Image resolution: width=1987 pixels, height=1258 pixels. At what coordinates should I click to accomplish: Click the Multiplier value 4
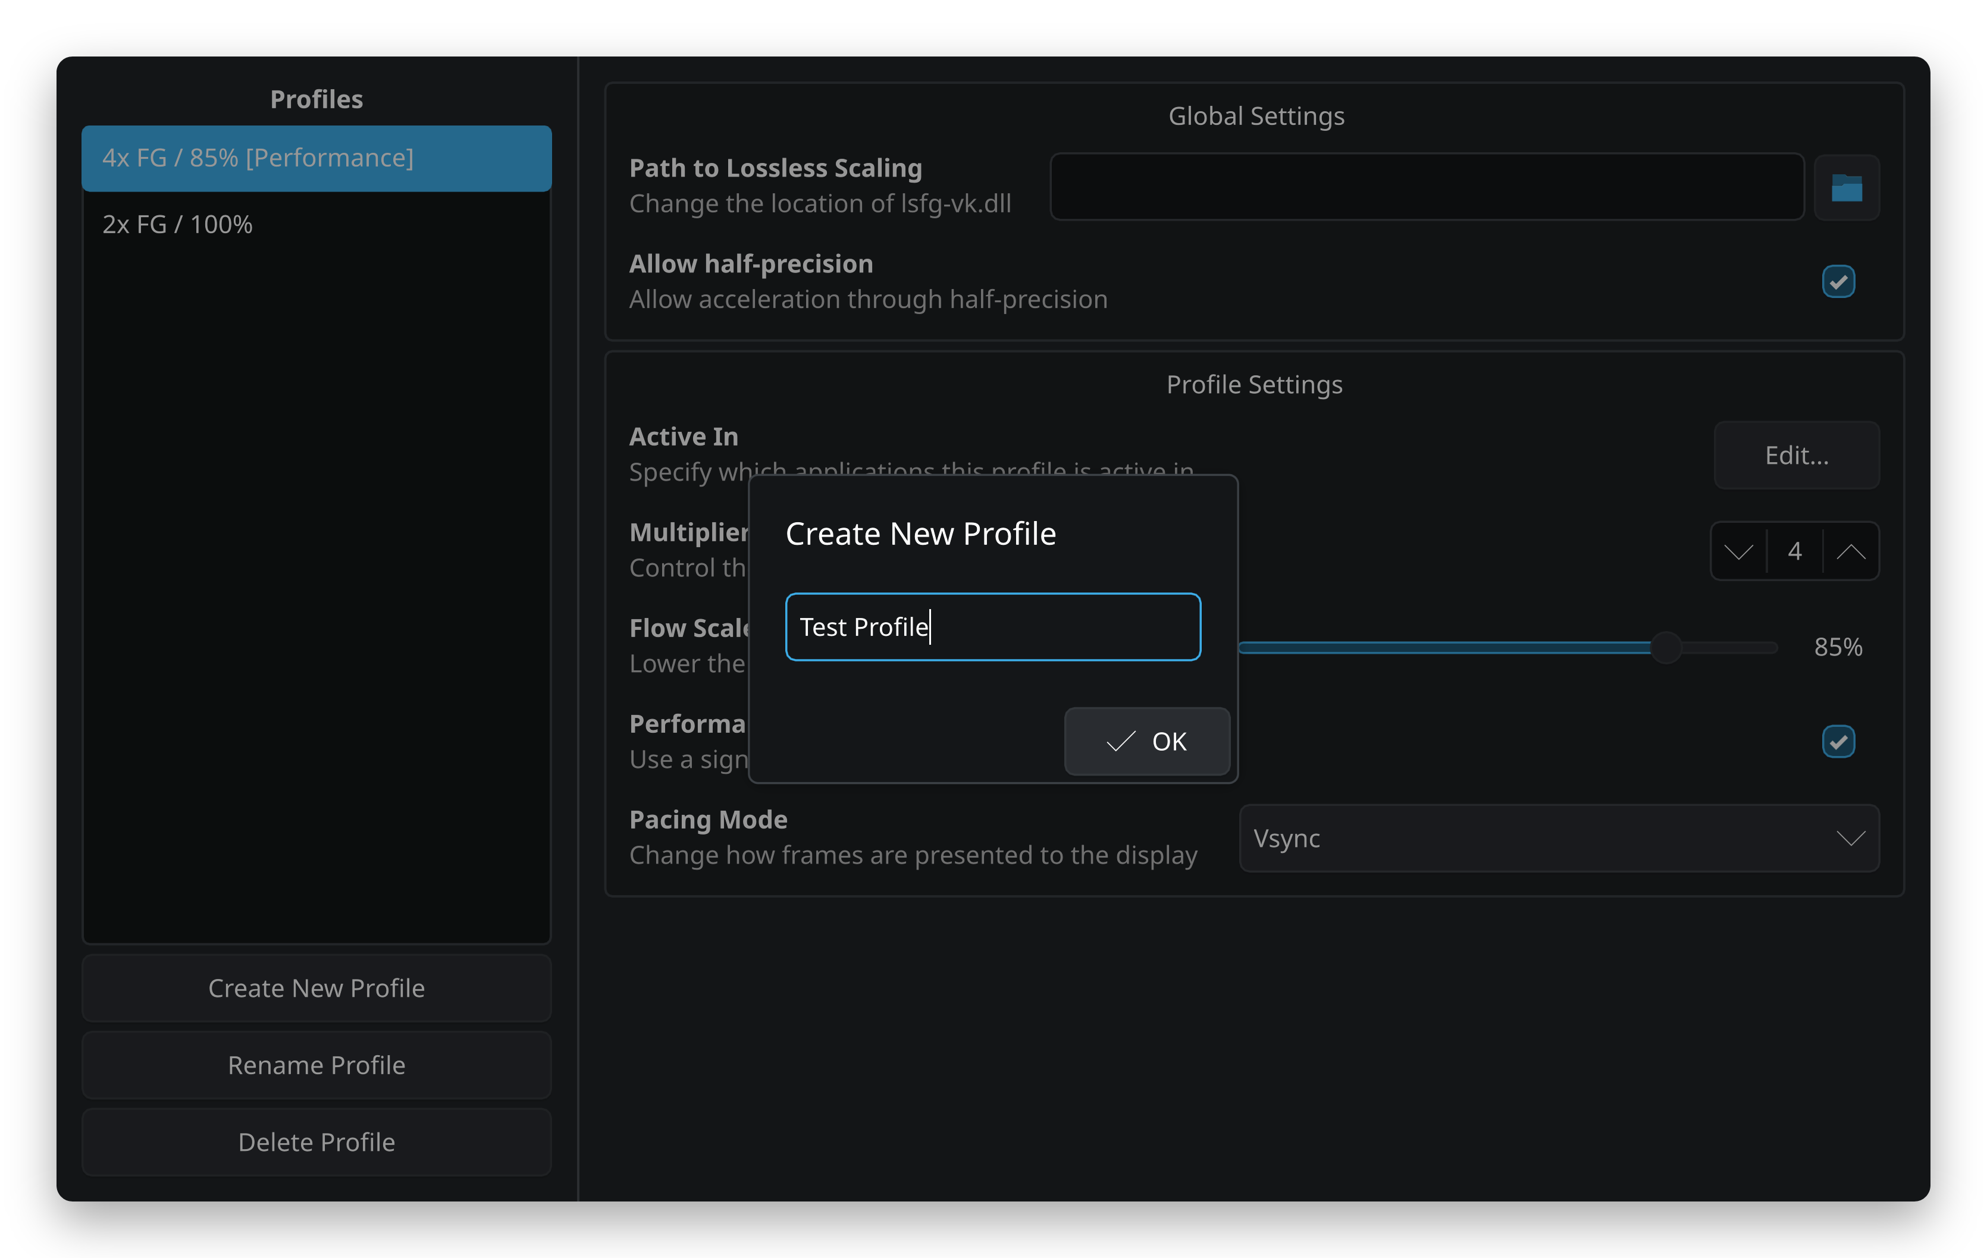(x=1794, y=551)
